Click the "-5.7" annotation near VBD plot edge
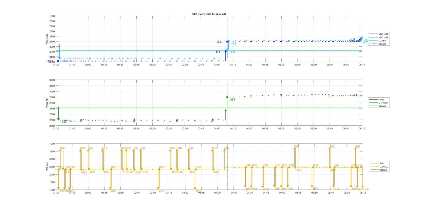 [365, 42]
